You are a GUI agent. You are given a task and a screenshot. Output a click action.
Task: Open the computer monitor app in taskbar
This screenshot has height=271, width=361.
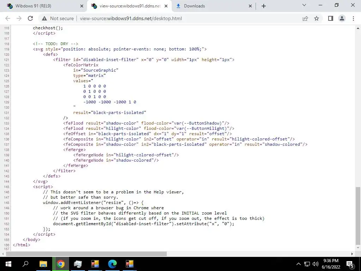[x=78, y=264]
